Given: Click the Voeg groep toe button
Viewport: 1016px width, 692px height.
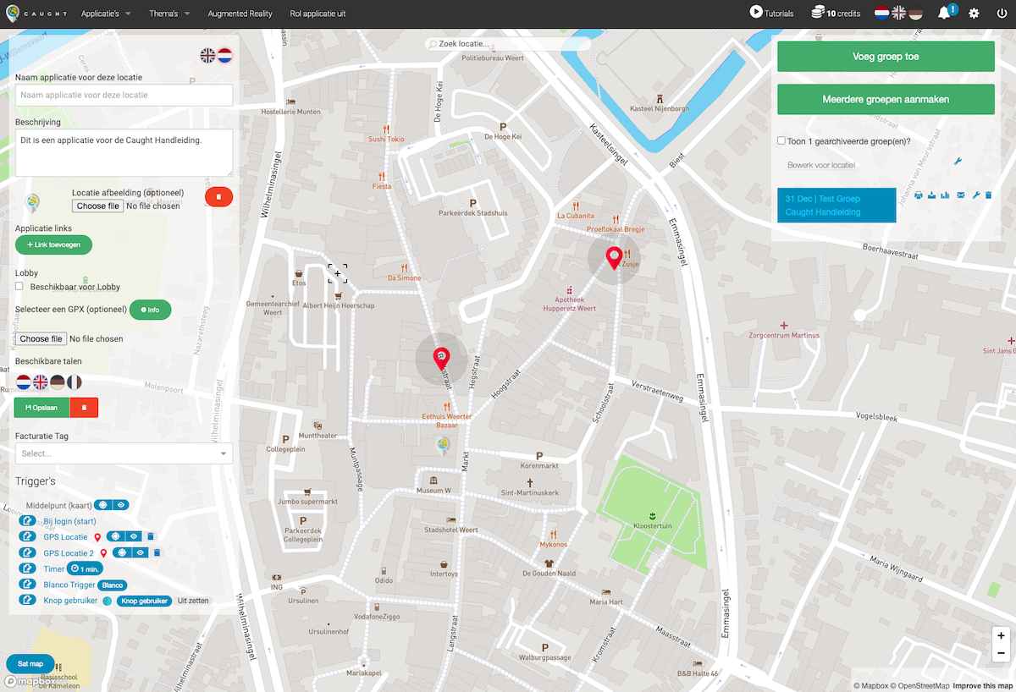Looking at the screenshot, I should (x=886, y=56).
